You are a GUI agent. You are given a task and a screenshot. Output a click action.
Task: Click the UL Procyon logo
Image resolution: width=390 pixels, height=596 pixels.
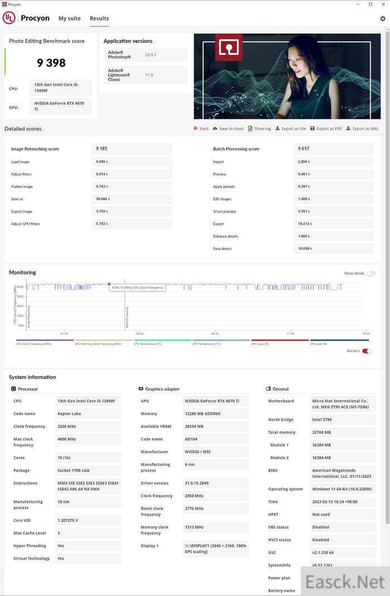pos(9,18)
